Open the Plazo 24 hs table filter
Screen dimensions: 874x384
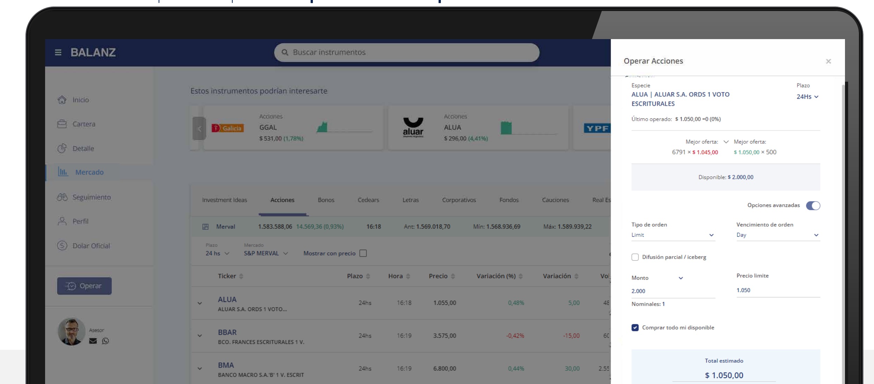(217, 253)
